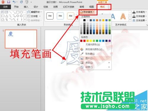
Task: Choose 图片(P)... fill option
Action: (x=96, y=58)
